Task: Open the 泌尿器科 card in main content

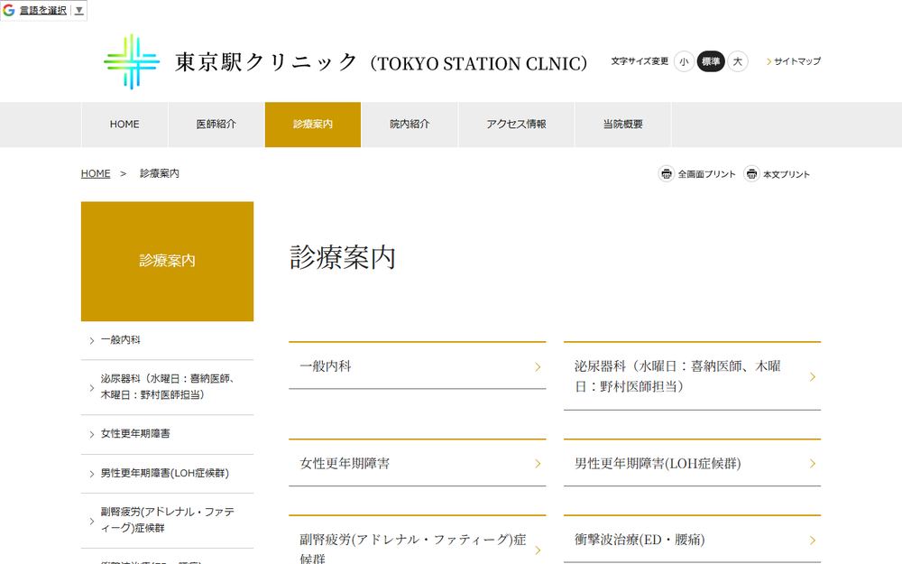Action: click(692, 375)
